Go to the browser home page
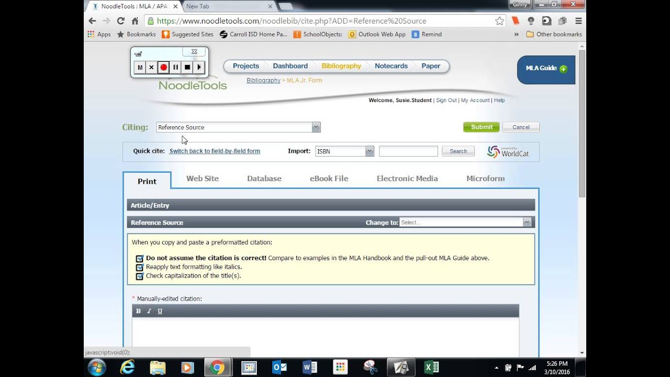 tap(135, 21)
